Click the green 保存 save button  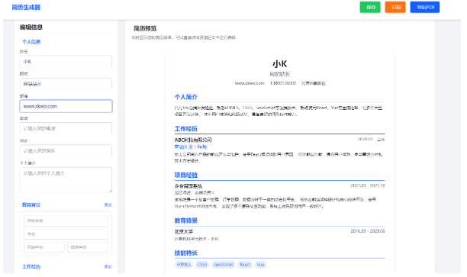[370, 7]
